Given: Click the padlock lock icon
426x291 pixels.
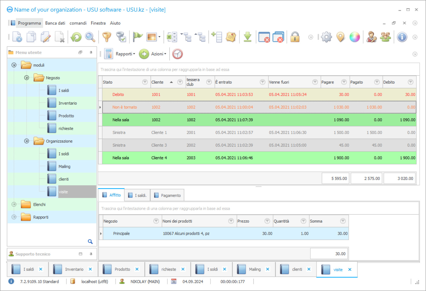Looking at the screenshot, I should pyautogui.click(x=295, y=37).
